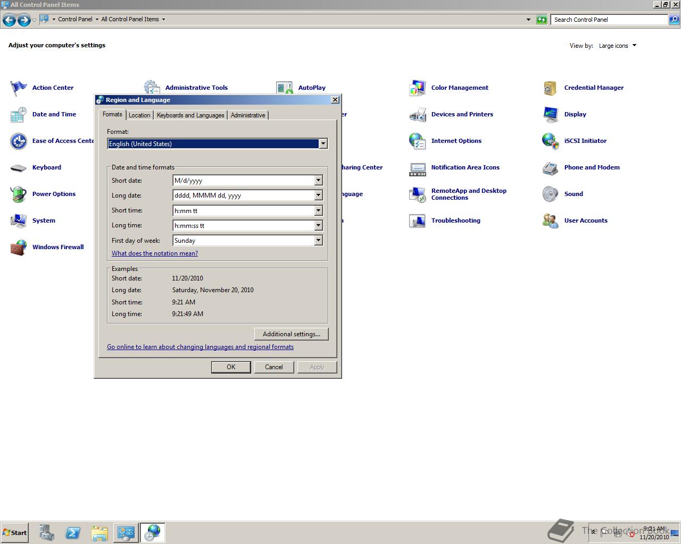Click the All Control Panel Items breadcrumb
This screenshot has width=681, height=544.
130,19
